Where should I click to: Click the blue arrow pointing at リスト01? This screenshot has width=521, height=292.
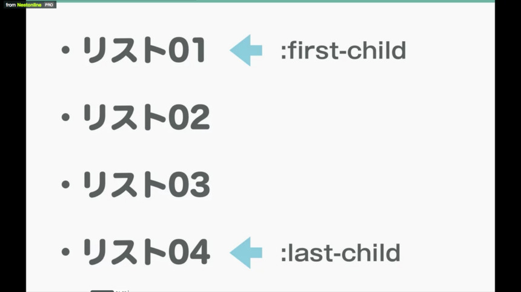[x=246, y=50]
